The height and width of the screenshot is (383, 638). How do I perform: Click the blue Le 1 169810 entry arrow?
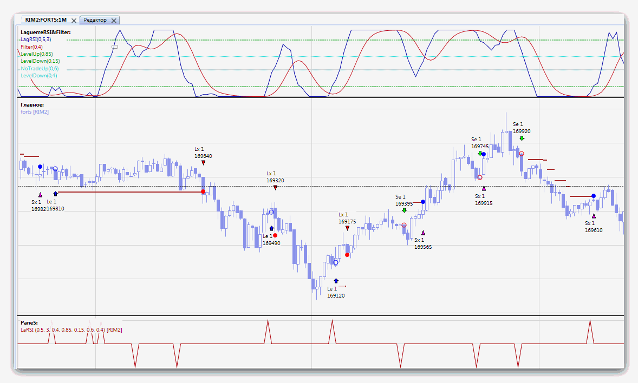55,194
